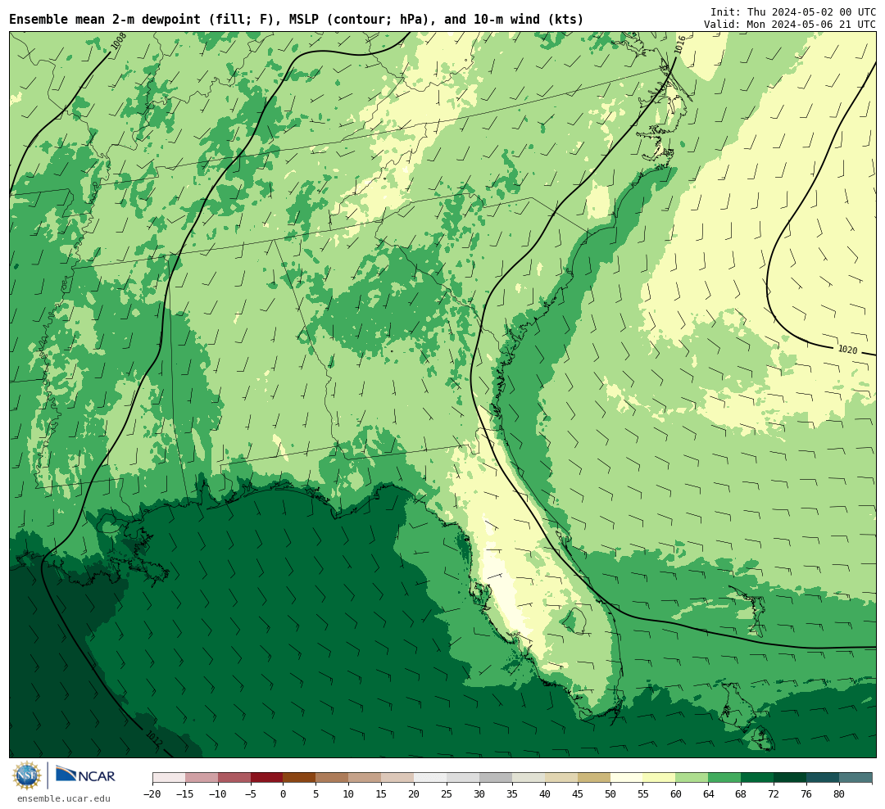Click the 72 colorbar tick label

(x=774, y=793)
